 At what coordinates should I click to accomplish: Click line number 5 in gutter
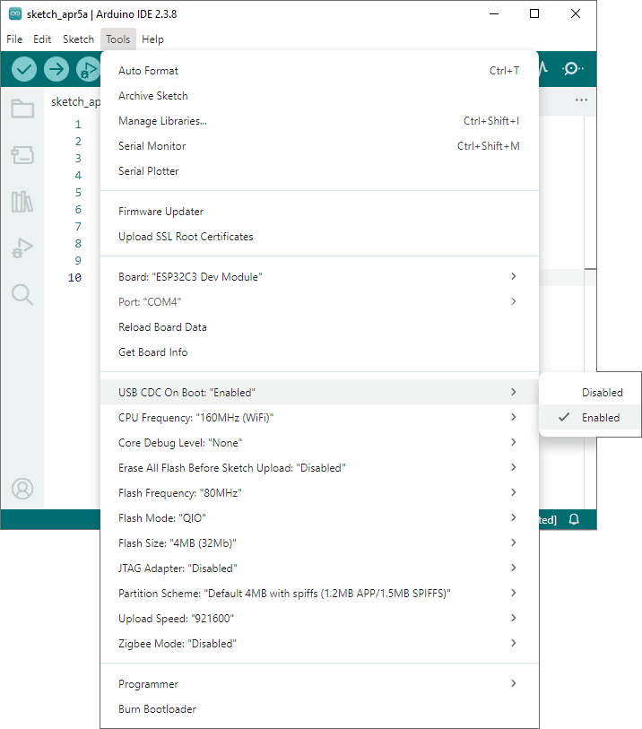78,193
